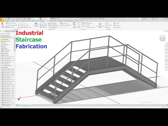Screen dimensions: 168x126
Task: Click the browser panel vertical scrollbar
Action: tap(15, 44)
